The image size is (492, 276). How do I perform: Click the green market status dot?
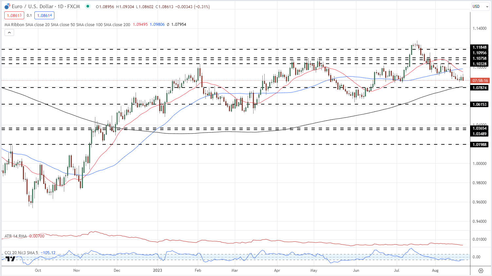pyautogui.click(x=87, y=6)
